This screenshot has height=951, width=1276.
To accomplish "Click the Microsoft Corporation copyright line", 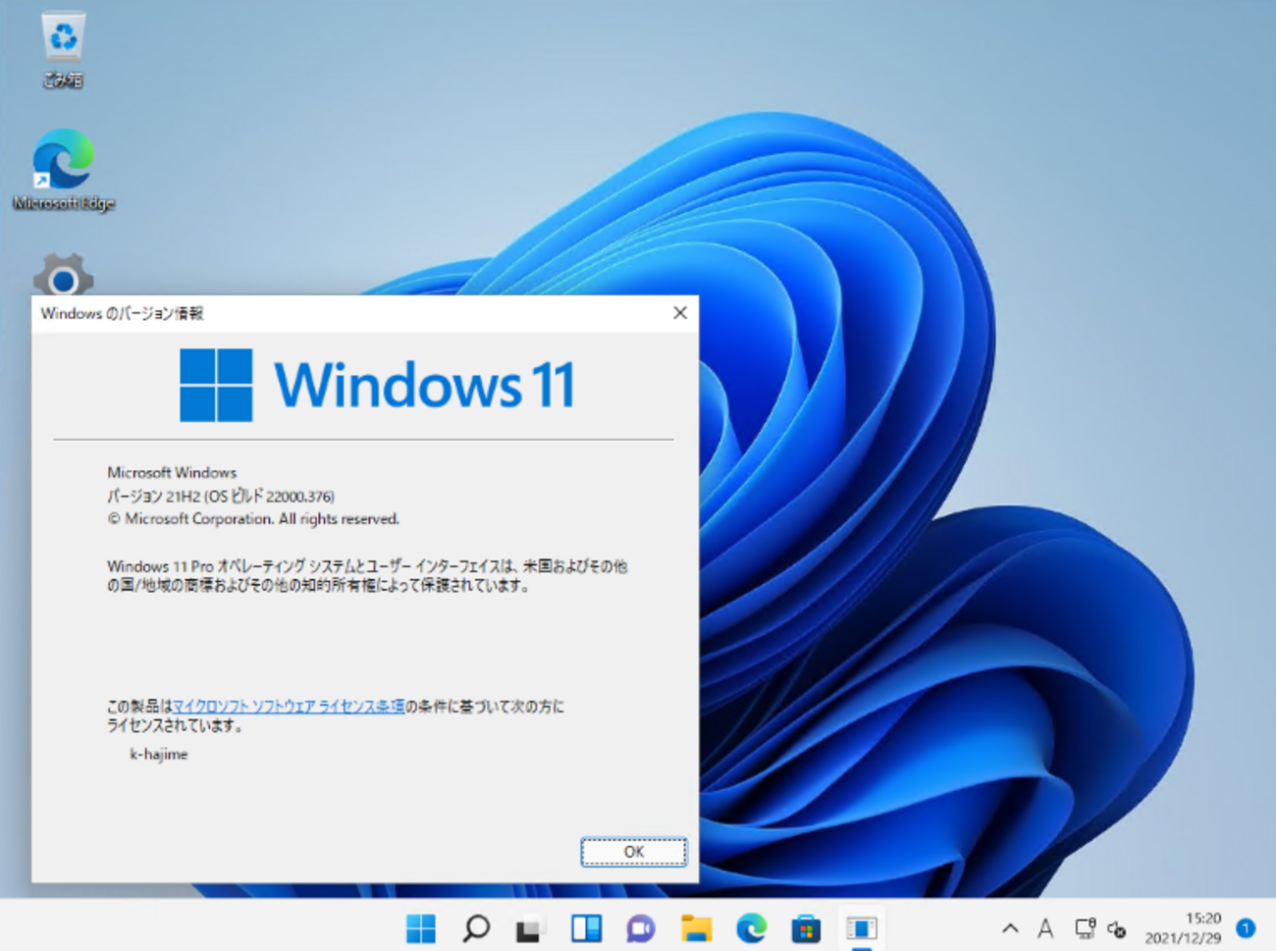I will click(x=253, y=518).
